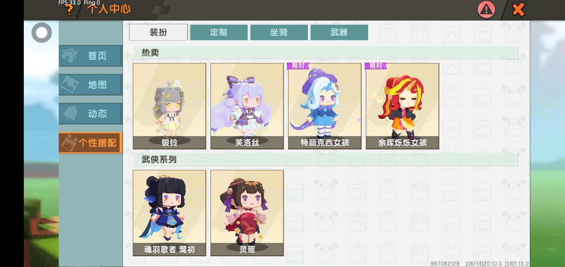Switch to the 定制 tab
The height and width of the screenshot is (267, 565).
pyautogui.click(x=219, y=32)
